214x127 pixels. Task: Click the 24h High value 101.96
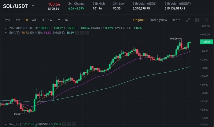tap(97, 9)
